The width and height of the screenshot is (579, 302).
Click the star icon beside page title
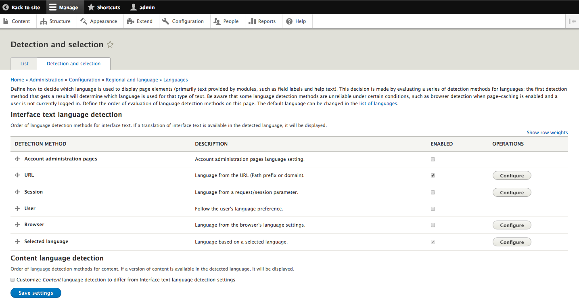point(110,45)
